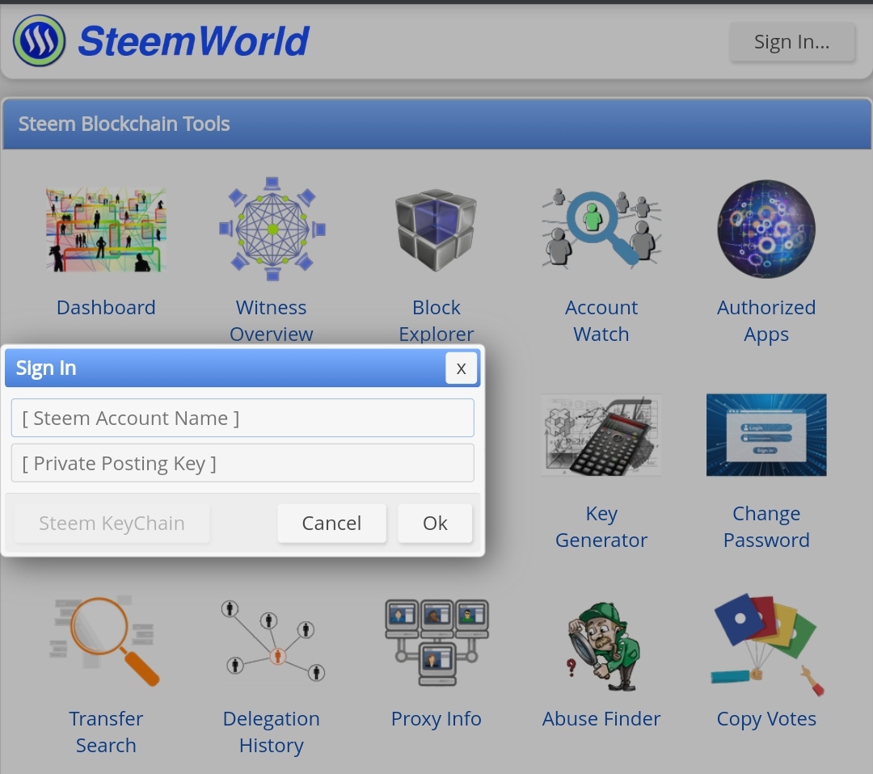Click the Proxy Info label
Screen dimensions: 873x774
pyautogui.click(x=436, y=718)
